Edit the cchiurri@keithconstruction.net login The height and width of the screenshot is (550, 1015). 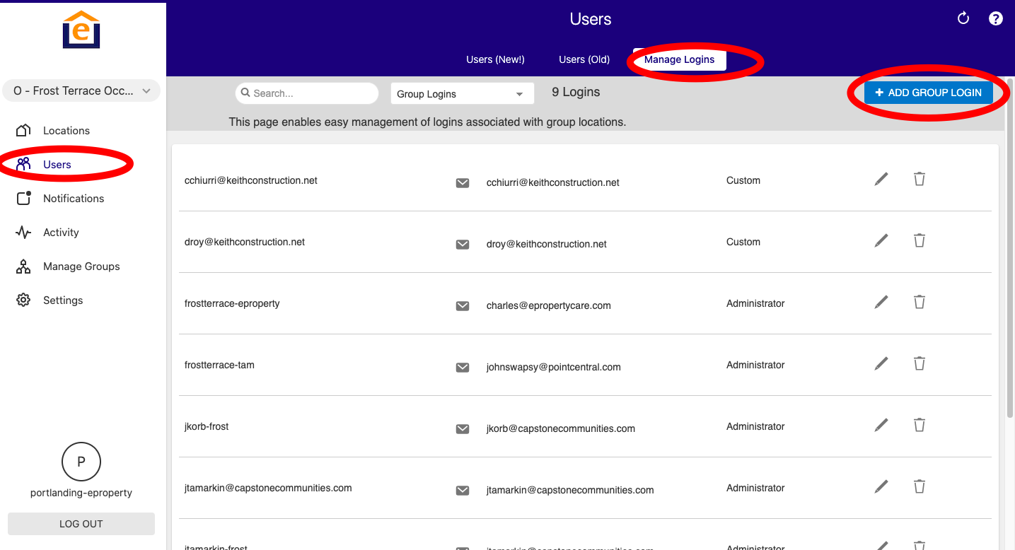[x=881, y=180]
